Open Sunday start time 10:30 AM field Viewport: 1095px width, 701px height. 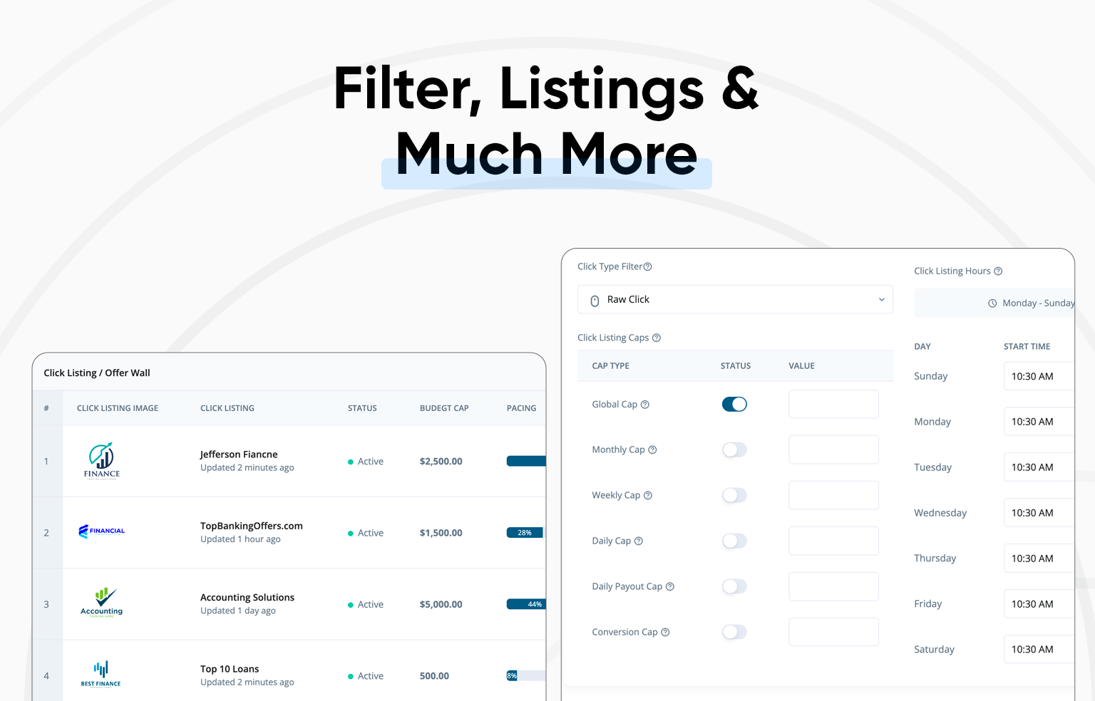[x=1039, y=376]
